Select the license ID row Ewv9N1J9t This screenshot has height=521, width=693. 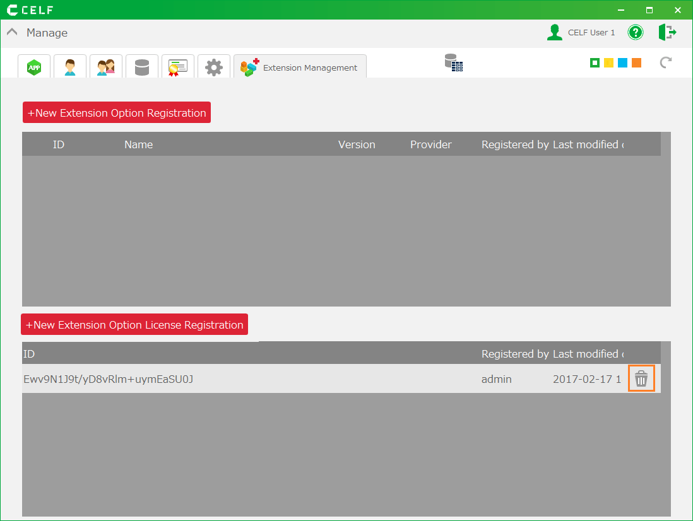[x=108, y=379]
